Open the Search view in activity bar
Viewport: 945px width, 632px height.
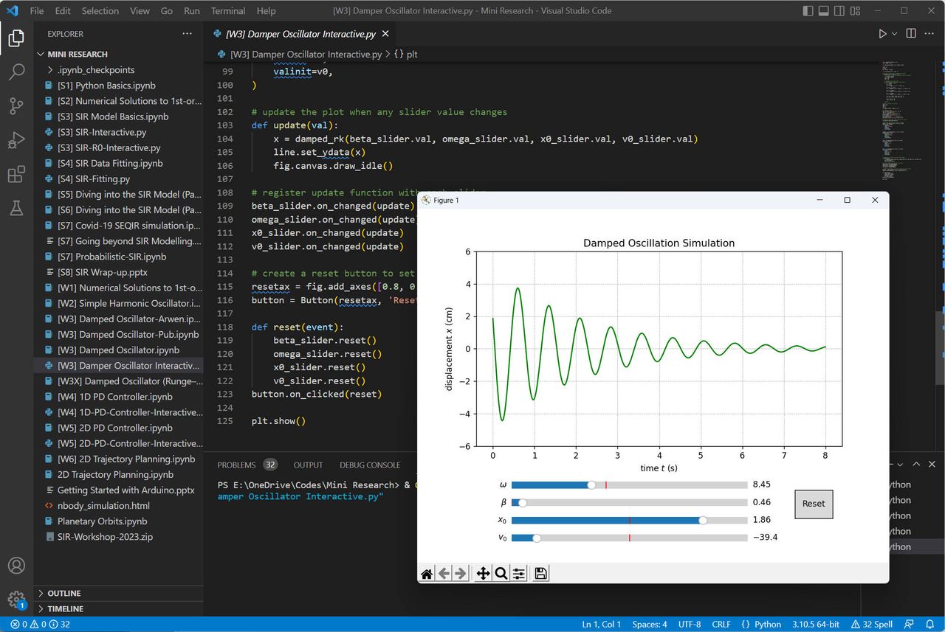16,72
